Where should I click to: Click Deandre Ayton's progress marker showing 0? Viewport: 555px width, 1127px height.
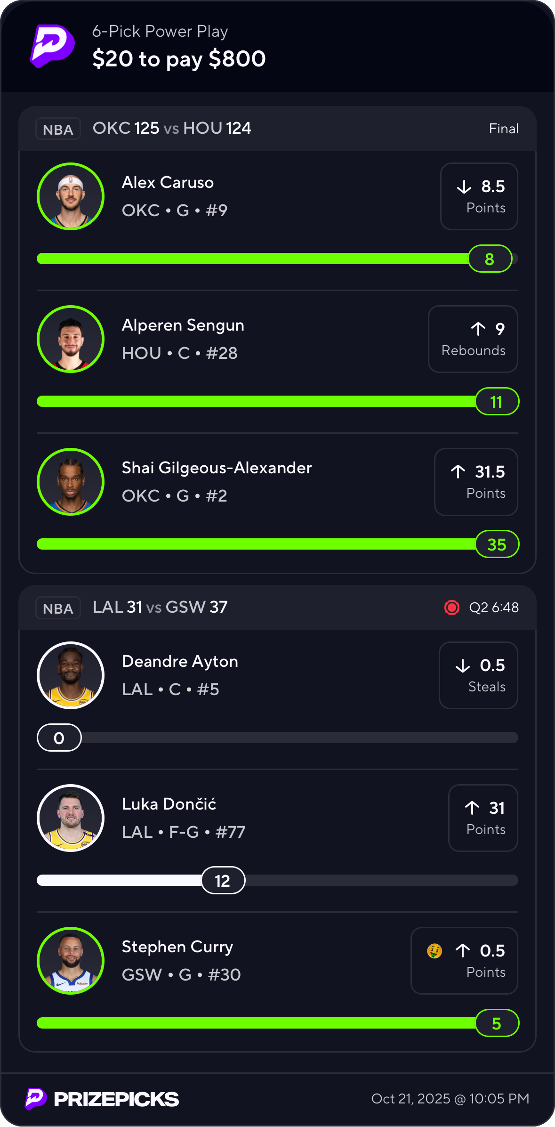coord(59,738)
